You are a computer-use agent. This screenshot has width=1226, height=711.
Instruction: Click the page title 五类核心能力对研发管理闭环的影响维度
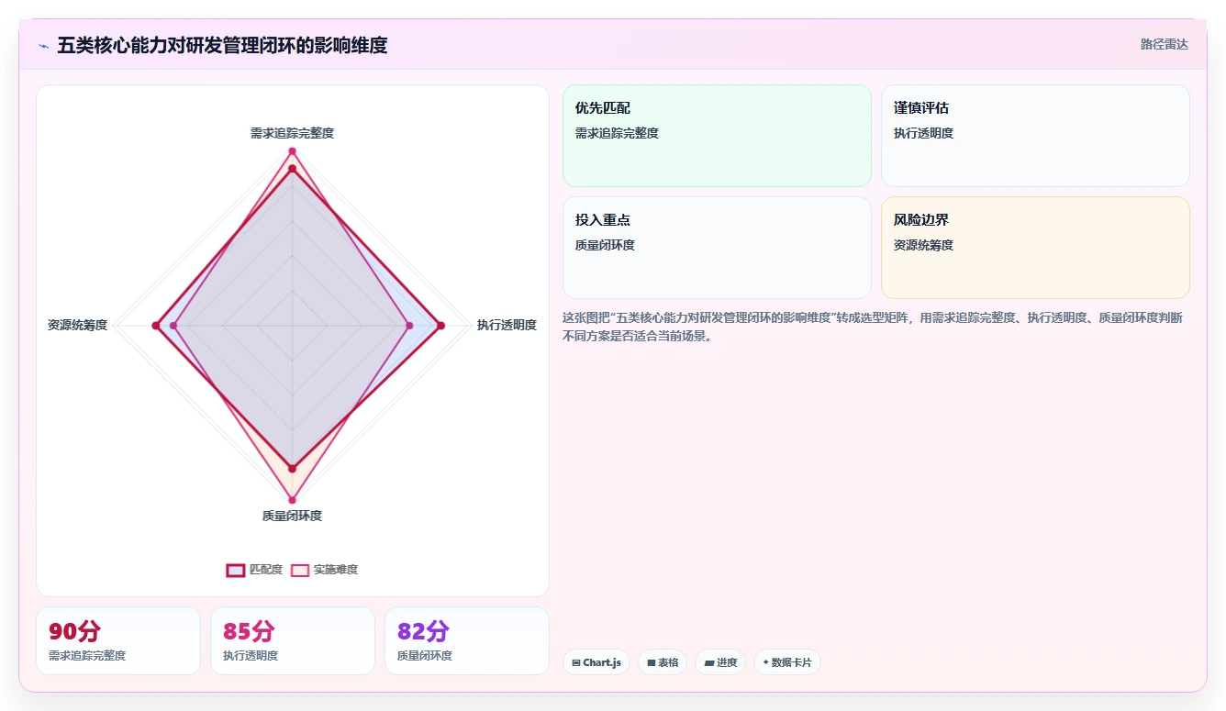coord(222,45)
